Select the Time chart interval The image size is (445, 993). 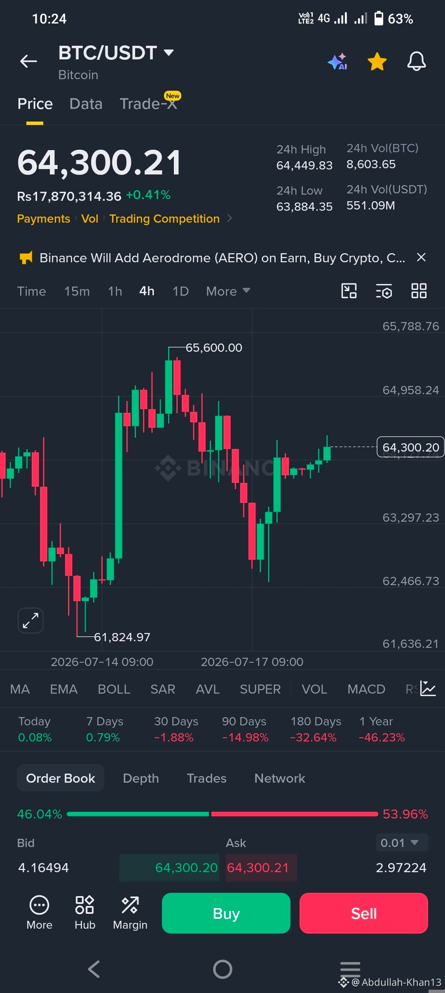pyautogui.click(x=31, y=291)
